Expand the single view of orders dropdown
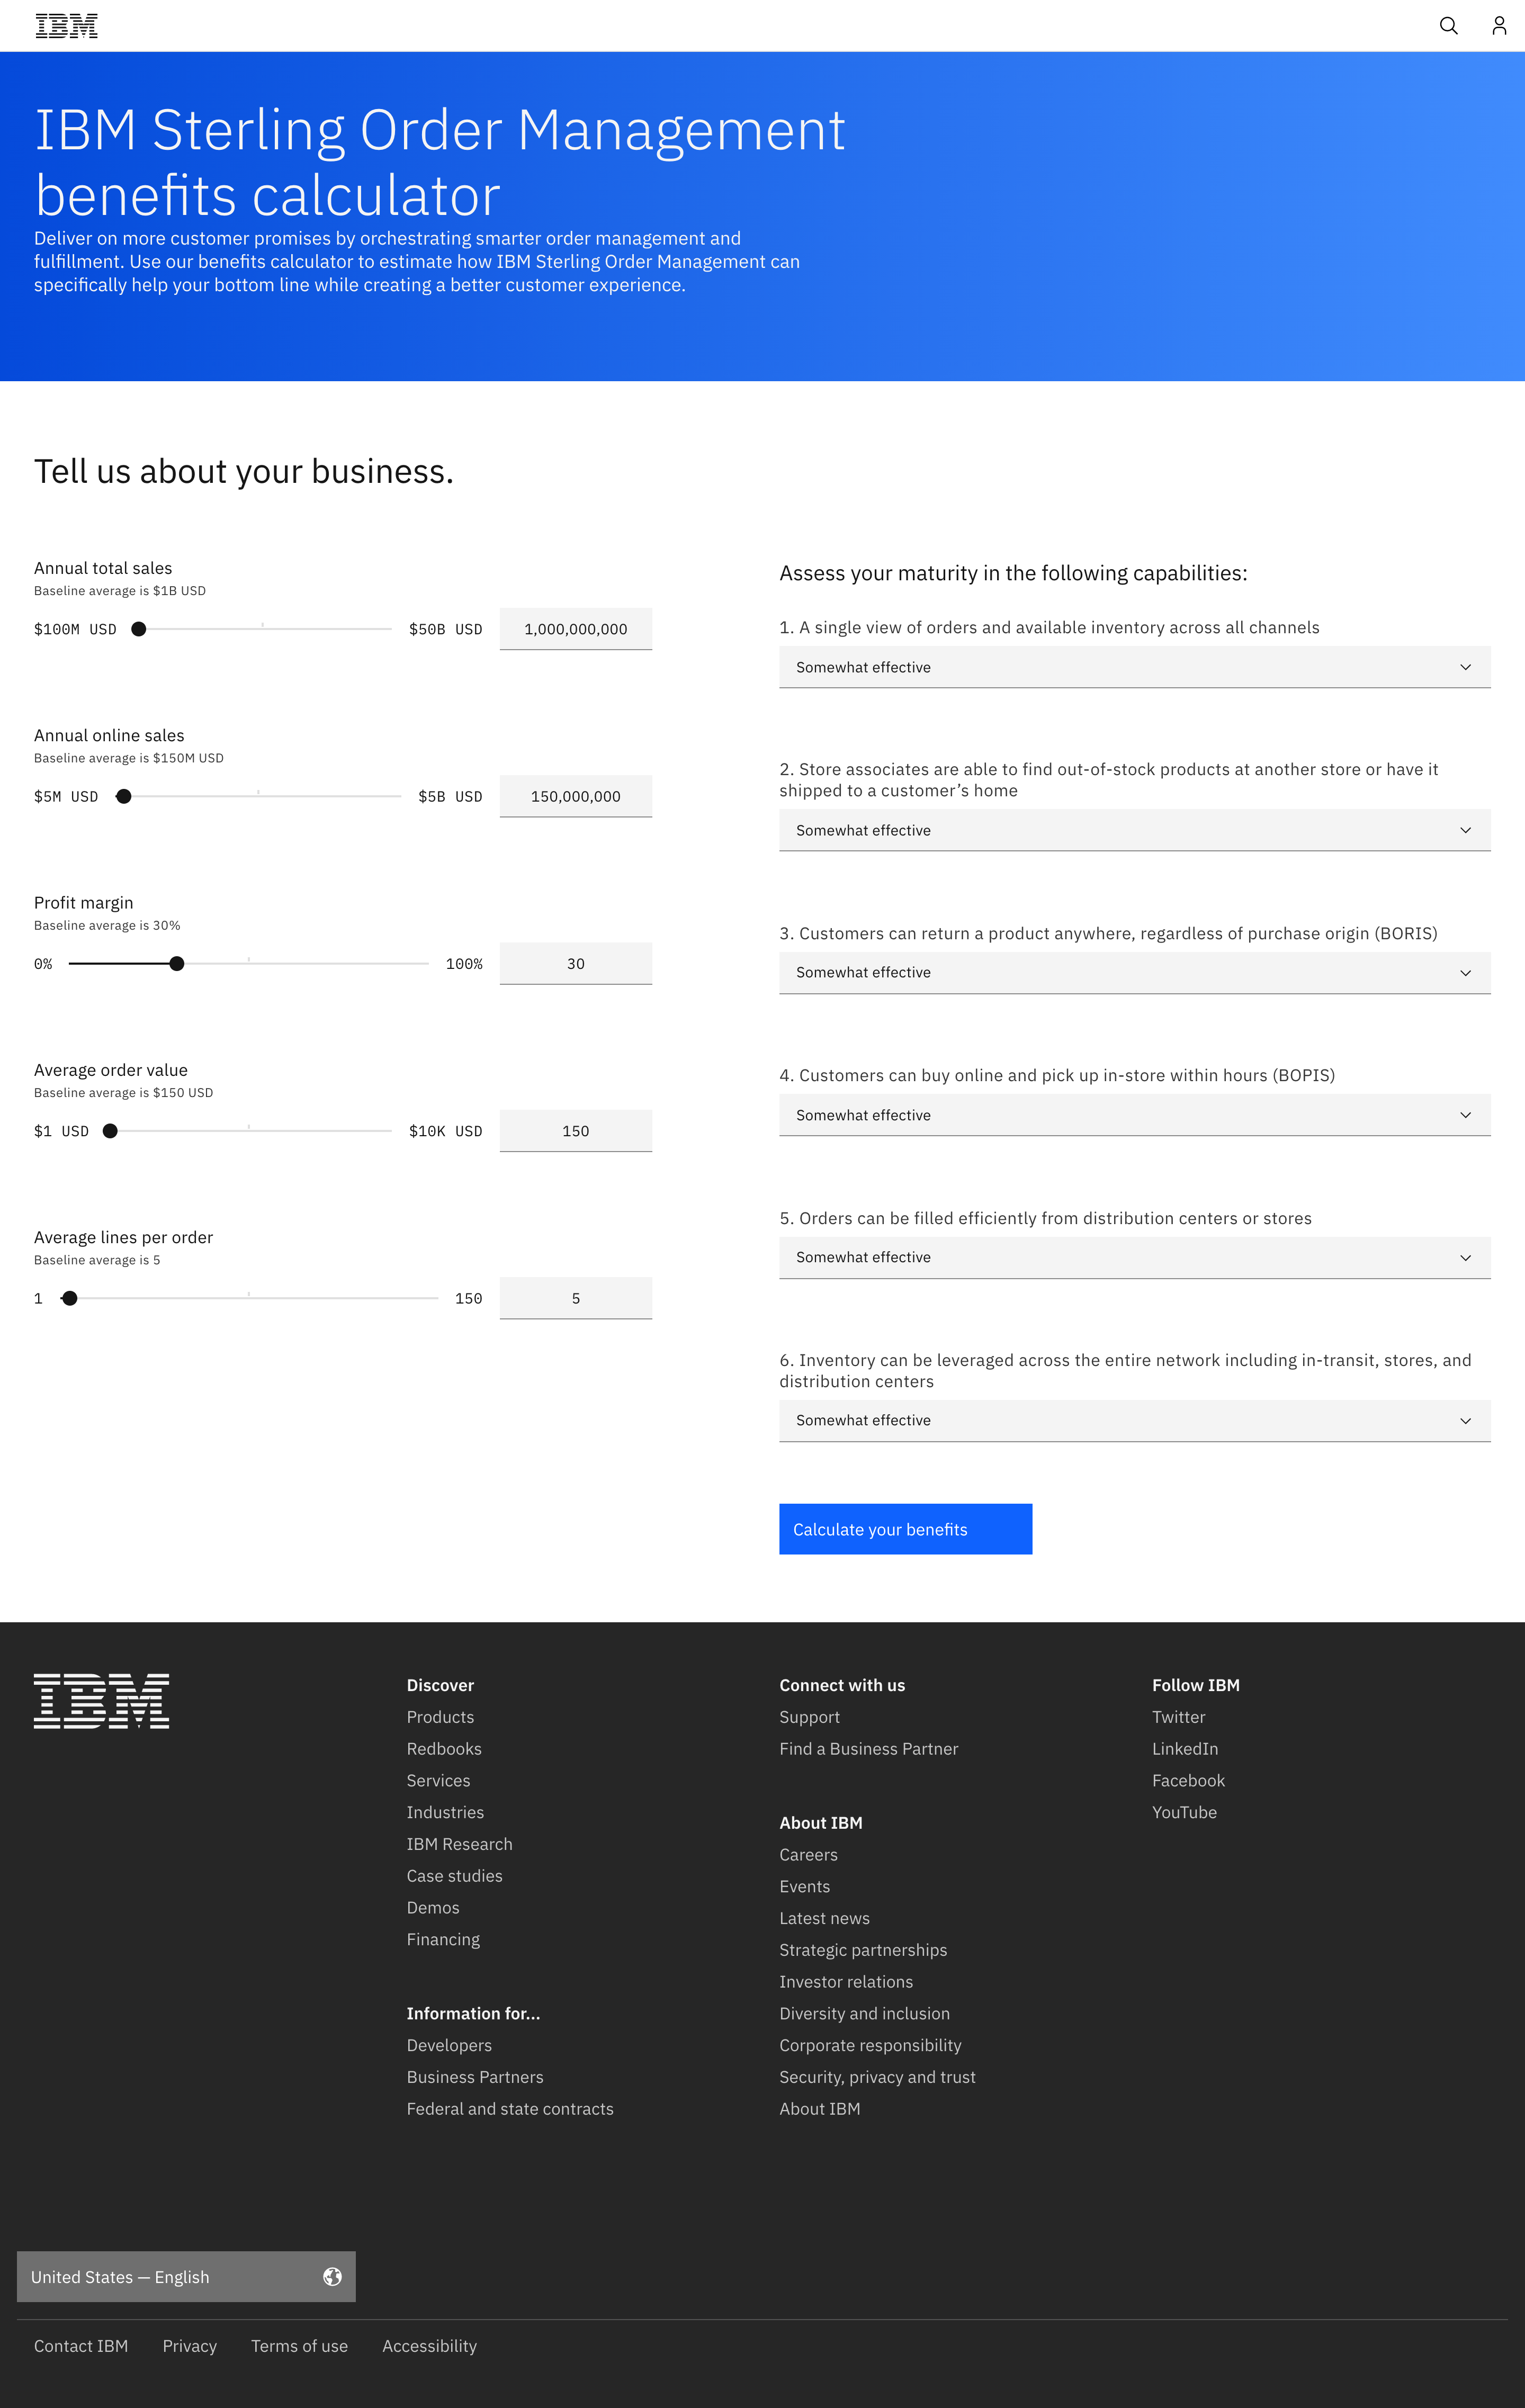Screen dimensions: 1525x2408 [1134, 667]
